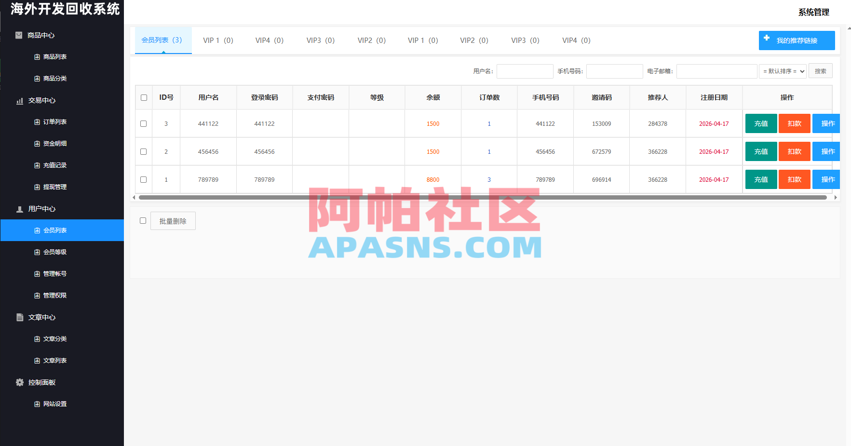The image size is (851, 446).
Task: Open the 默认排序 dropdown
Action: click(783, 71)
